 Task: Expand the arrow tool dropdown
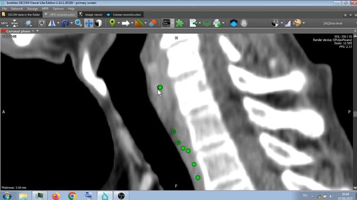(132, 23)
